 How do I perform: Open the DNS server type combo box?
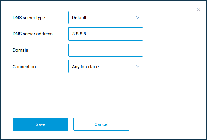[x=106, y=18]
